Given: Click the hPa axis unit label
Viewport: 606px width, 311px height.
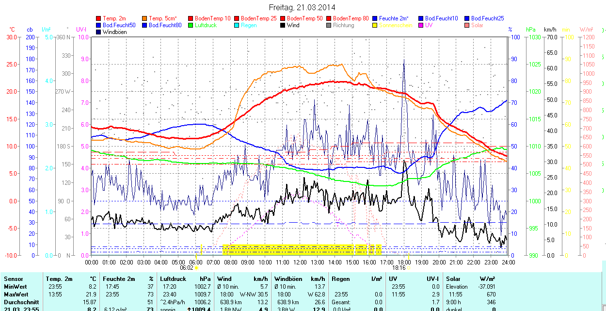Looking at the screenshot, I should click(x=531, y=30).
